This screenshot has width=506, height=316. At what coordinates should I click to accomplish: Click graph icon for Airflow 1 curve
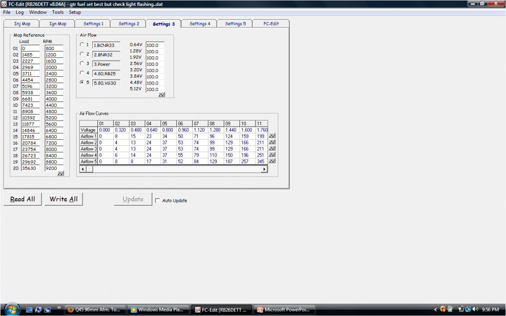tap(272, 136)
